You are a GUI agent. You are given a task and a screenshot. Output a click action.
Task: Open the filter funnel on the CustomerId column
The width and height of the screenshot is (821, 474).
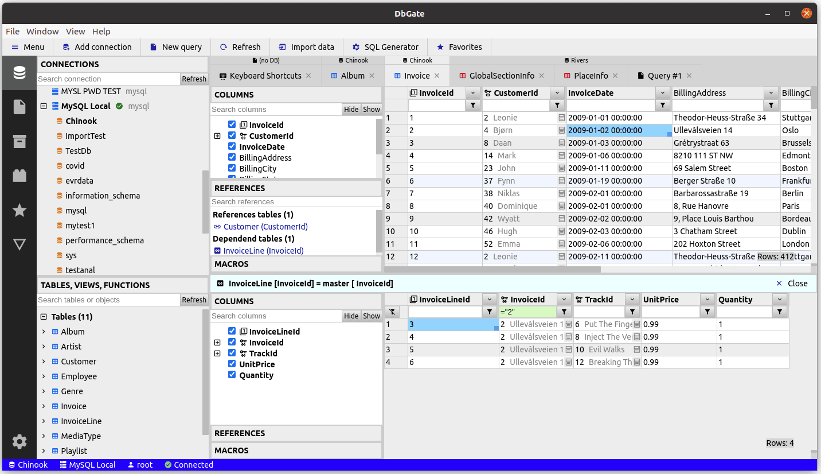557,105
